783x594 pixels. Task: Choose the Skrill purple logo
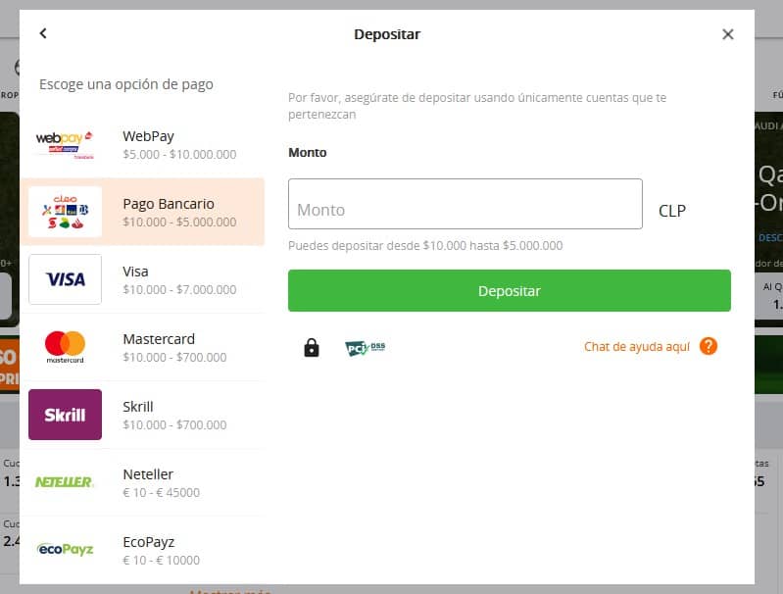65,415
